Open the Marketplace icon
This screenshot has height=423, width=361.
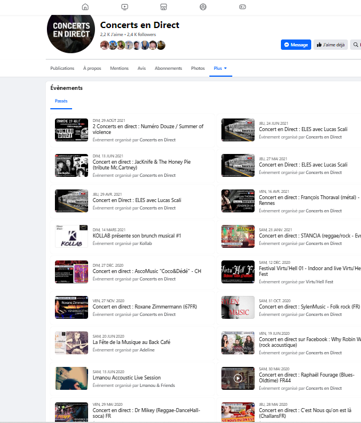164,7
